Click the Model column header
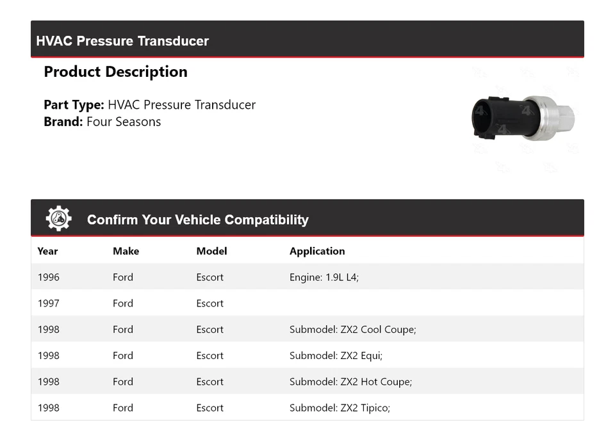Screen dimensions: 615x441 pos(211,251)
